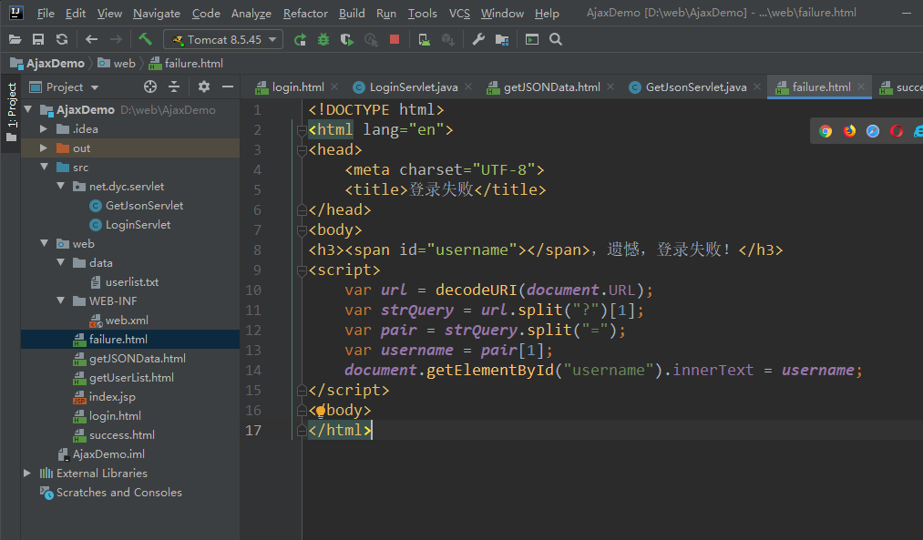
Task: Close the login.html editor tab
Action: (x=334, y=87)
